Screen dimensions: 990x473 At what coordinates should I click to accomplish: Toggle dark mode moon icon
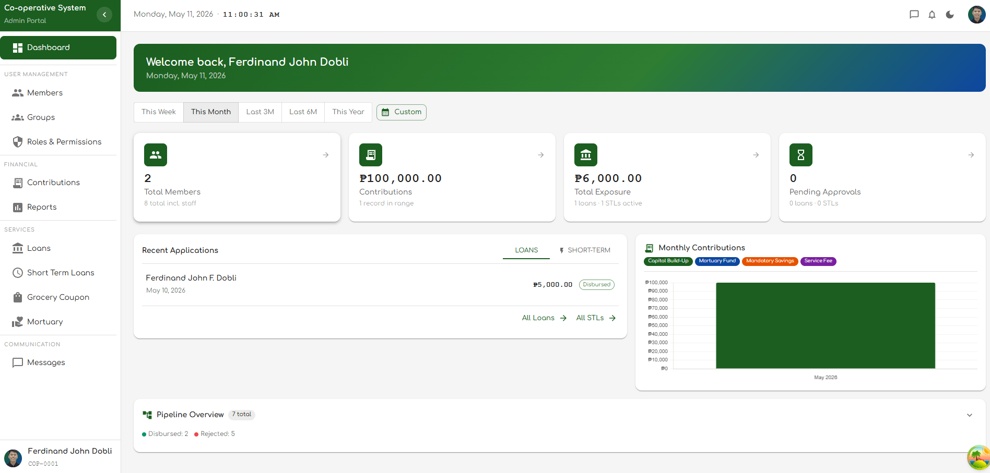(x=950, y=15)
